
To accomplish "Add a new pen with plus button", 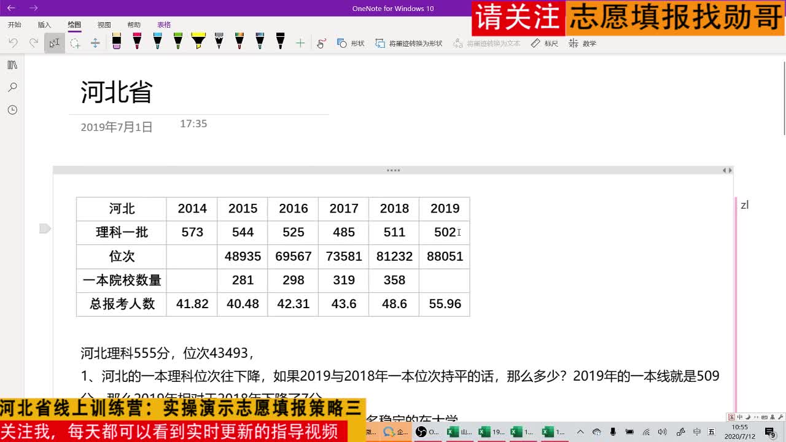I will pyautogui.click(x=300, y=43).
